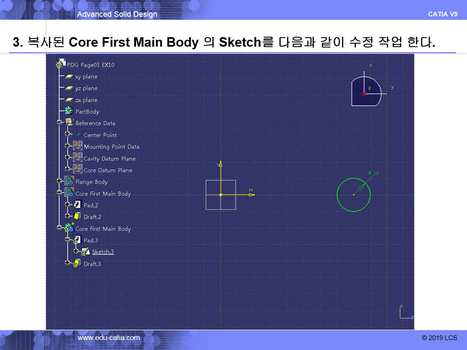
Task: Select the PDG Page03 EX10 root node
Action: tap(90, 65)
